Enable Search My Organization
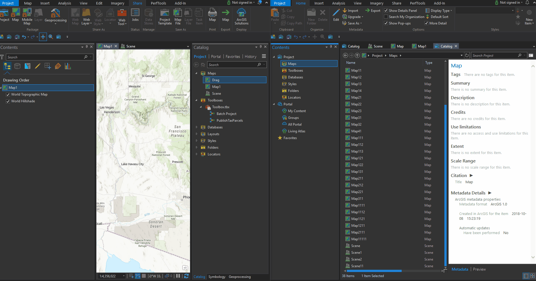 pyautogui.click(x=386, y=17)
